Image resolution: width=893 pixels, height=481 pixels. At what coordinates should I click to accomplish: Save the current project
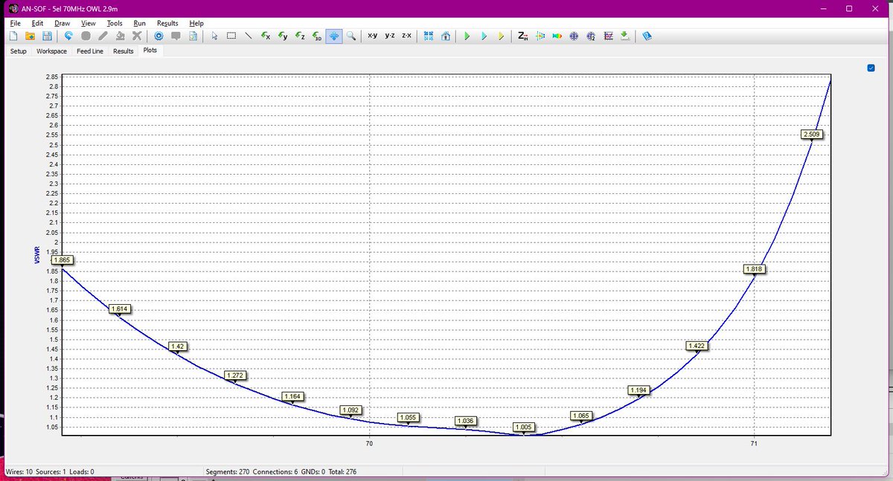coord(47,35)
